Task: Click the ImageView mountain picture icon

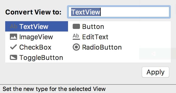Action: coord(13,37)
